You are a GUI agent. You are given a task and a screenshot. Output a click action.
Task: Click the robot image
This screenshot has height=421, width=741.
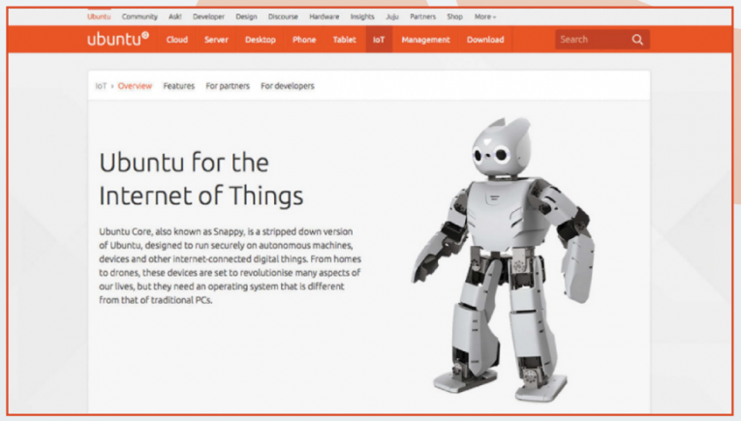pos(503,258)
